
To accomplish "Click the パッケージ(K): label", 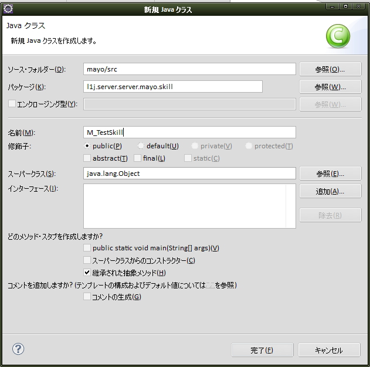I will pyautogui.click(x=27, y=87).
